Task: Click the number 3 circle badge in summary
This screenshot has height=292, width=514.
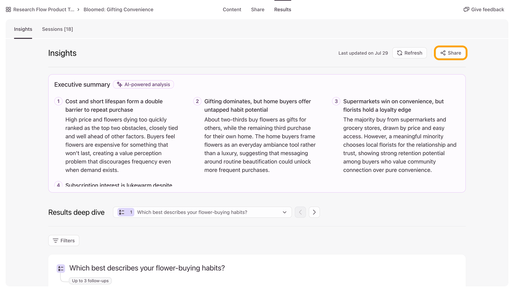Action: pyautogui.click(x=336, y=101)
